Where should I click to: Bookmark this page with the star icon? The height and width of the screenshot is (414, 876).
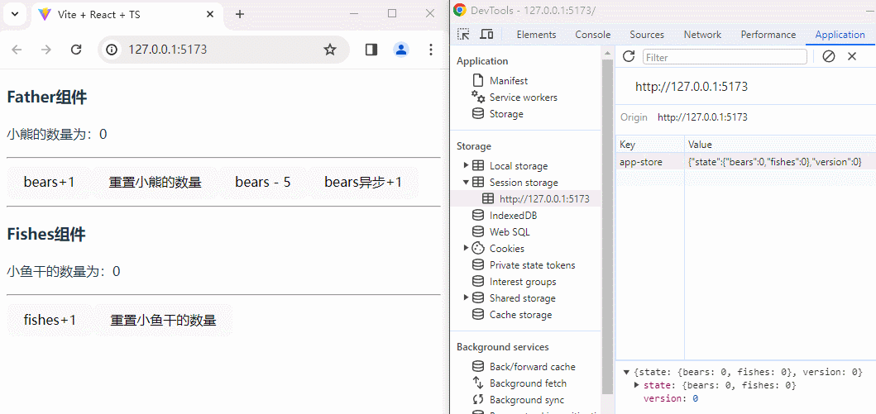coord(330,50)
